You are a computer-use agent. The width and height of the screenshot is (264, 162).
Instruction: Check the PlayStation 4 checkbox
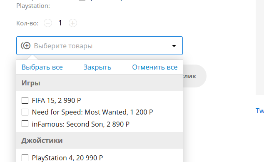pyautogui.click(x=25, y=158)
